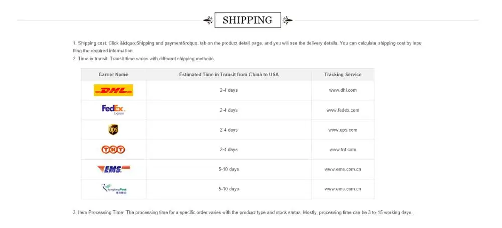Open www.tnt.com tracking link
502x228 pixels.
pyautogui.click(x=343, y=150)
